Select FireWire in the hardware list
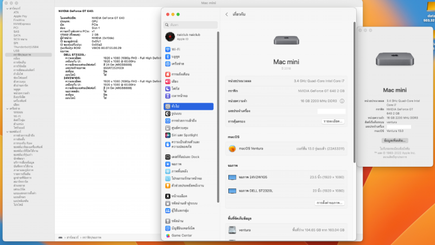435x245 pixels. 19,20
